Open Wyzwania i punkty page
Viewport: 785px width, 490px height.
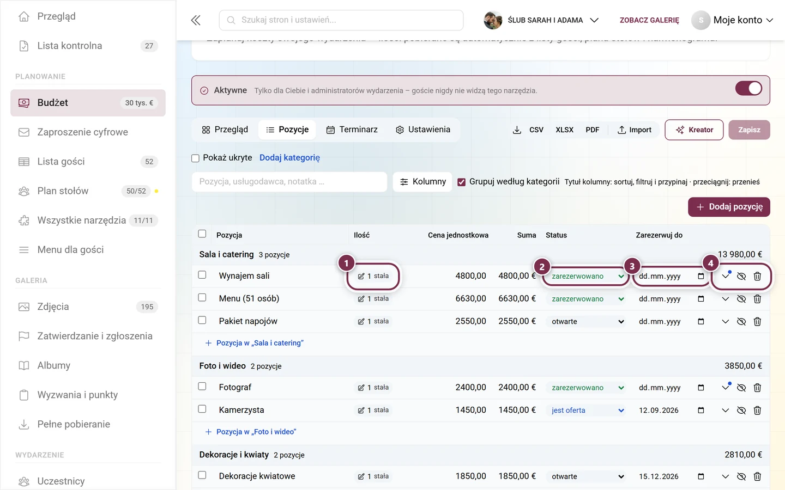tap(88, 395)
